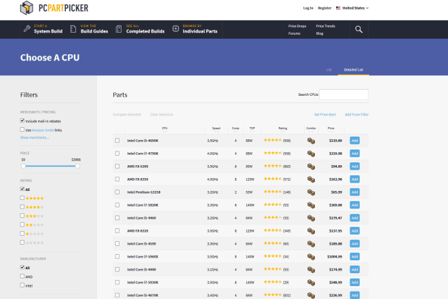Check the AMD manufacturer filter
448x299 pixels.
click(x=22, y=277)
